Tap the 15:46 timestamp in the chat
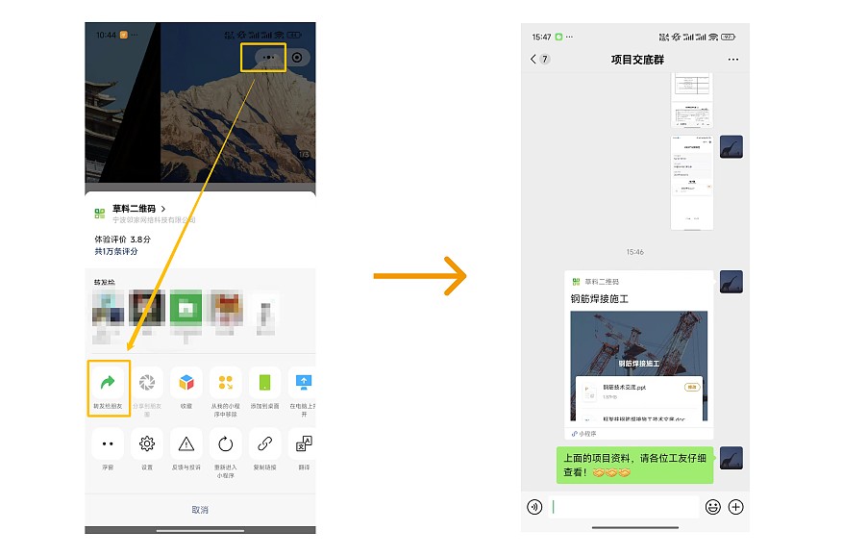Viewport: 843px width, 556px height. coord(635,252)
